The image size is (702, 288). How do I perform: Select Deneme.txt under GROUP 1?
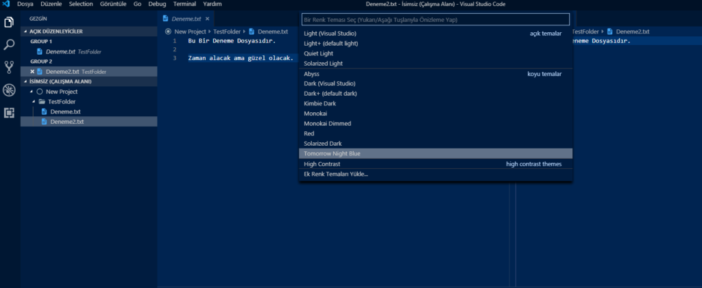89,52
